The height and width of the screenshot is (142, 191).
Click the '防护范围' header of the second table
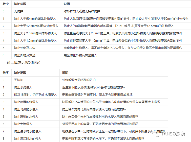[20, 73]
